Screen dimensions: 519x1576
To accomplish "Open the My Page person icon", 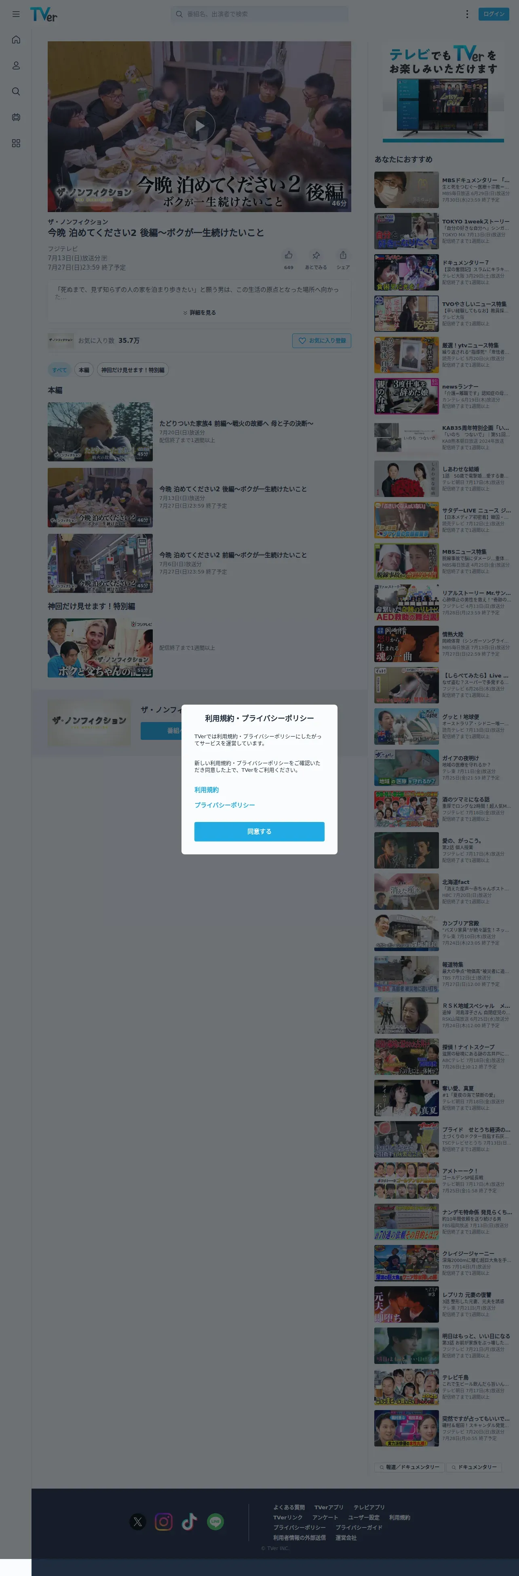I will 16,66.
